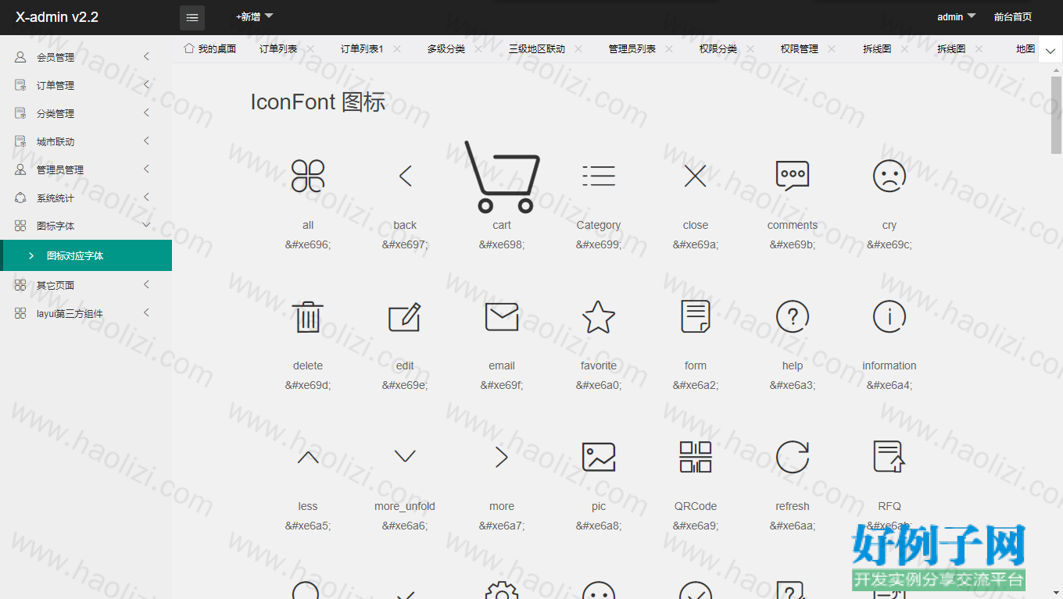This screenshot has width=1063, height=599.
Task: Switch to the 我的桌面 tab
Action: click(x=209, y=48)
